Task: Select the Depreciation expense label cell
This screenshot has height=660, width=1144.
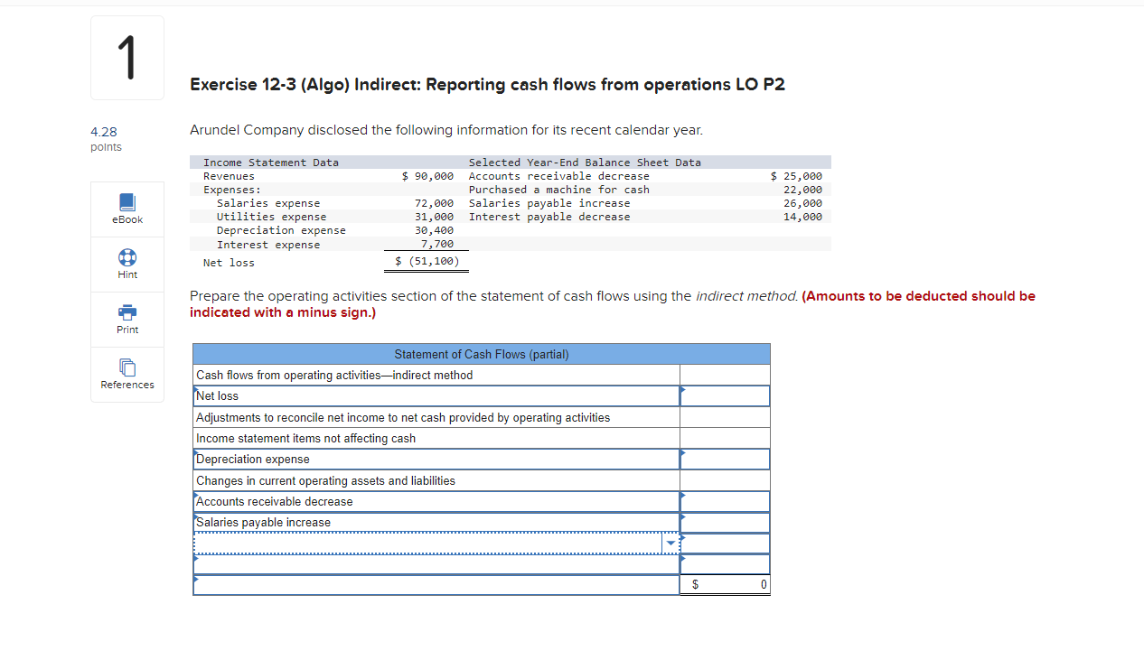Action: (x=436, y=460)
